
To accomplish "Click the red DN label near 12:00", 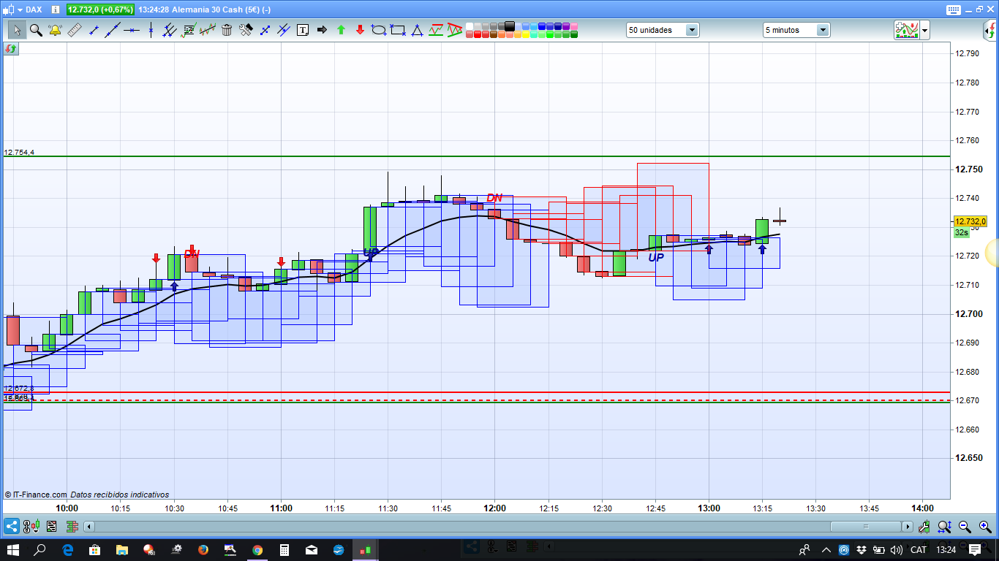I will click(494, 198).
